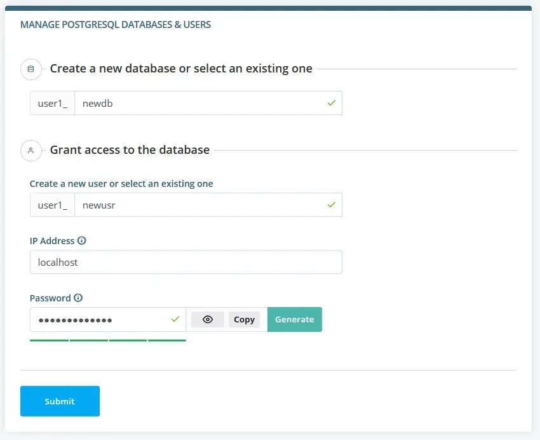
Task: Generate a new password
Action: click(294, 319)
